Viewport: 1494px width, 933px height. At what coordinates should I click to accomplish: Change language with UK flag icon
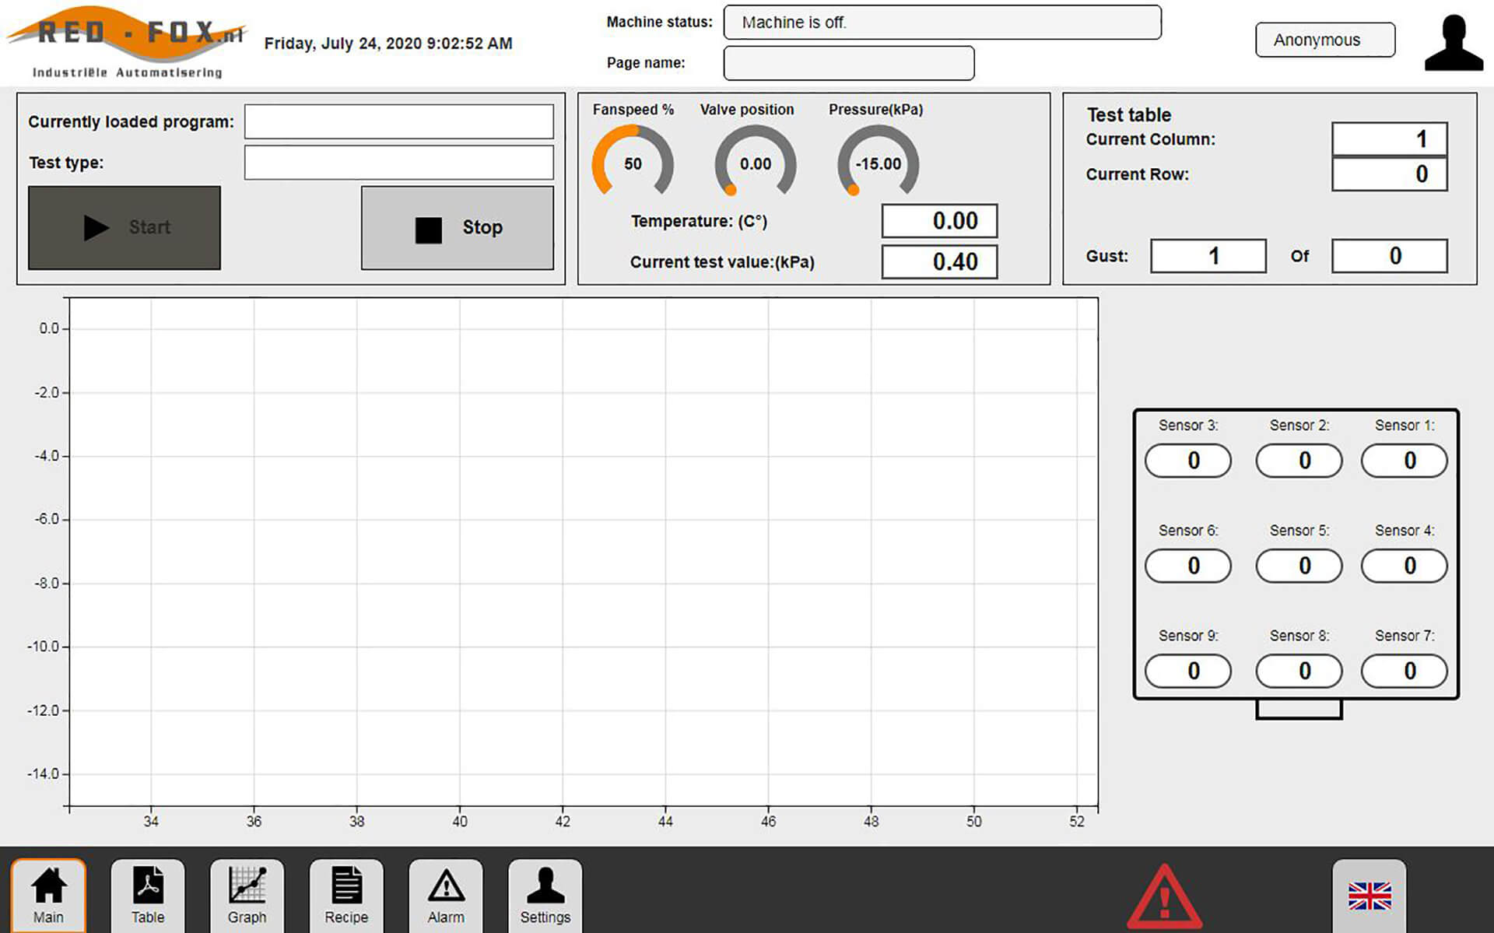(1369, 896)
